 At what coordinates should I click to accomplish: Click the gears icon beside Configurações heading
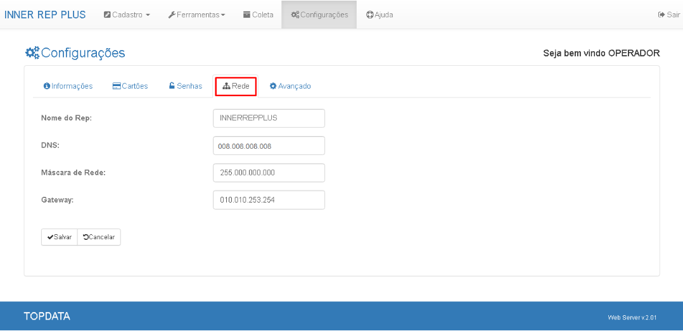click(32, 53)
